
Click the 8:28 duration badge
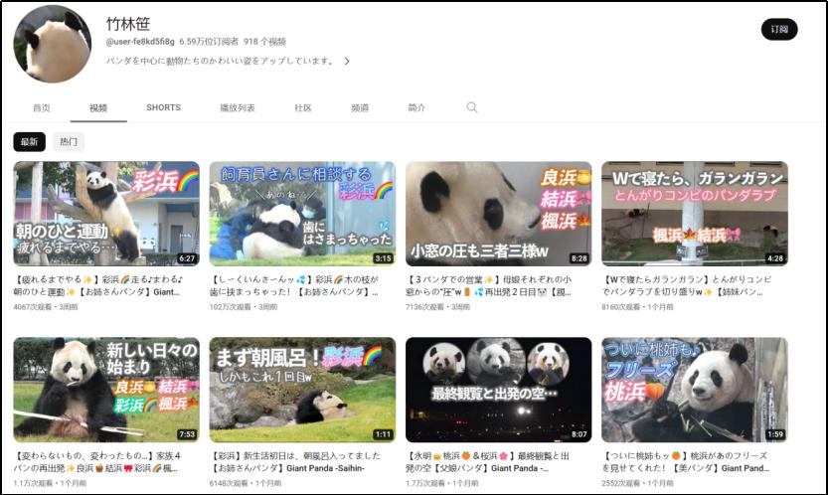point(580,258)
